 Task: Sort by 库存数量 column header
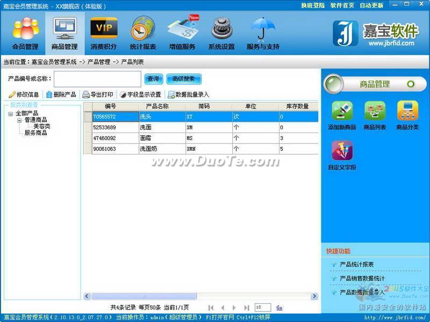click(298, 106)
